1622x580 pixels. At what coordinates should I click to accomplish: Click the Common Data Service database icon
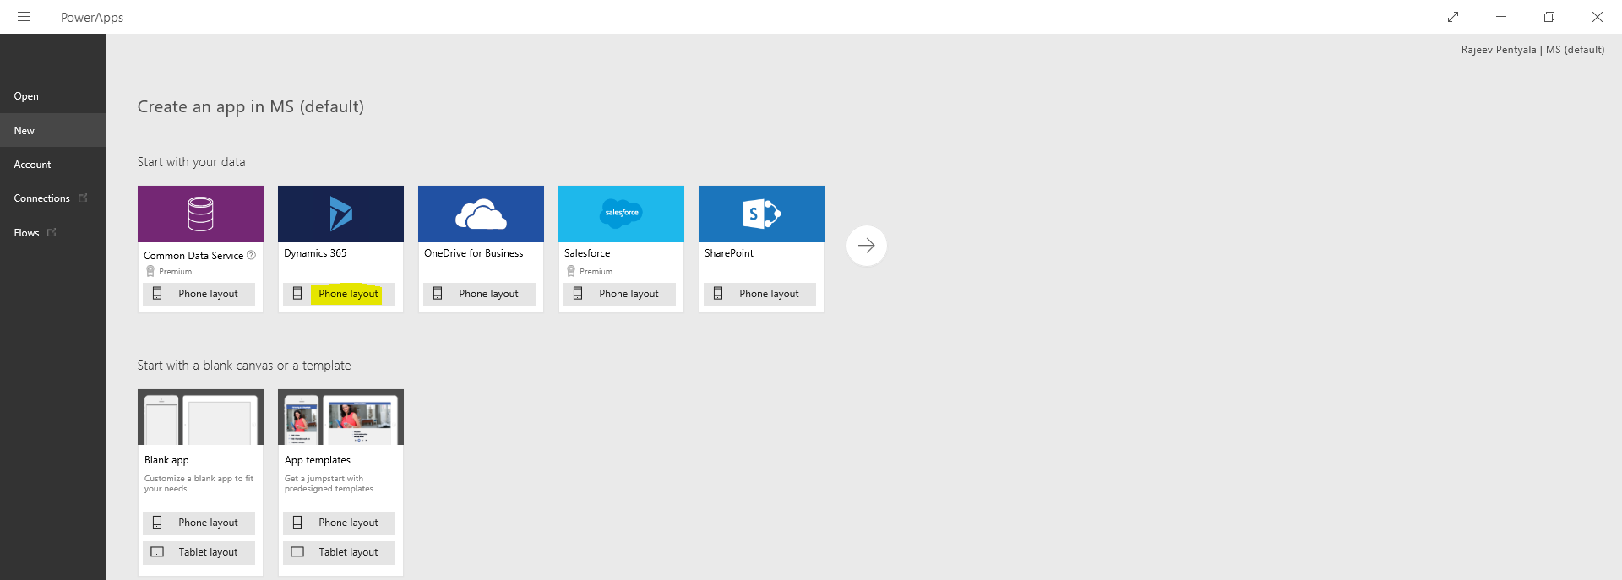point(200,214)
